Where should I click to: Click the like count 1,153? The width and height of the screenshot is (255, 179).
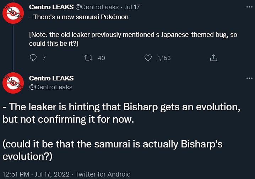[164, 58]
